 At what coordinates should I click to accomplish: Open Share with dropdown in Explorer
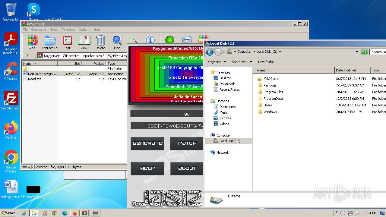242,62
